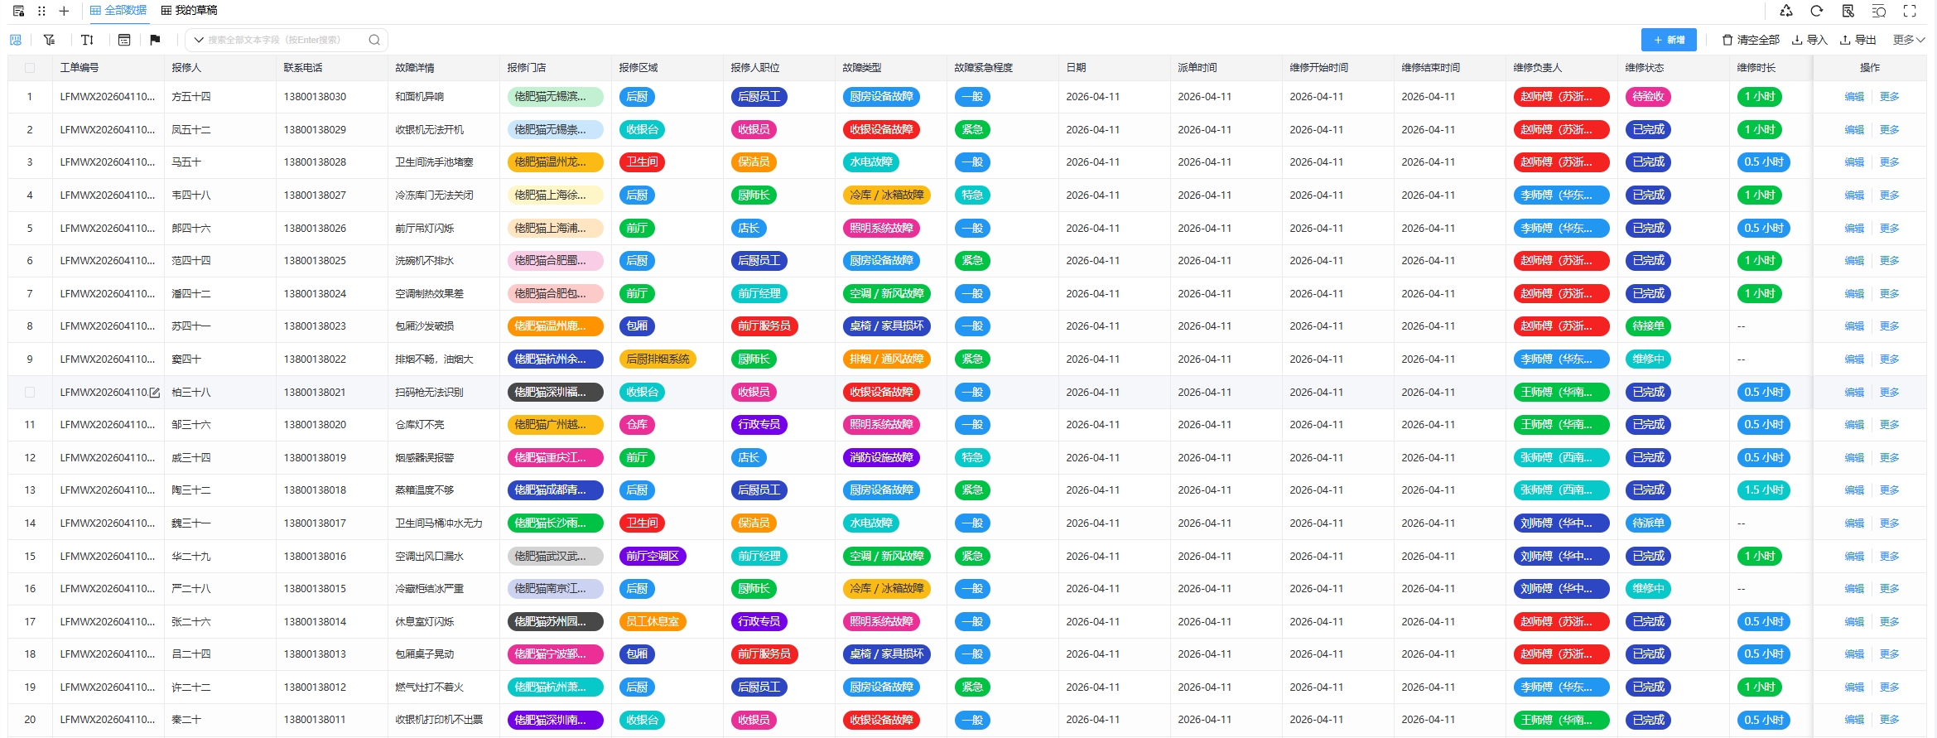Open 更多 menu in 潘四十二 row
1937x738 pixels.
click(1889, 294)
